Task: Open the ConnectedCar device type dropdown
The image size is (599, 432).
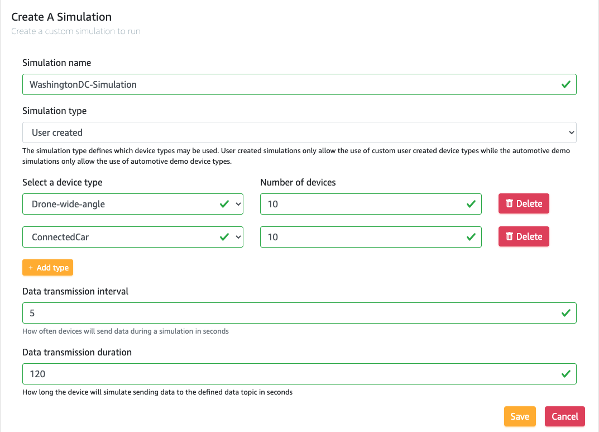Action: point(237,236)
